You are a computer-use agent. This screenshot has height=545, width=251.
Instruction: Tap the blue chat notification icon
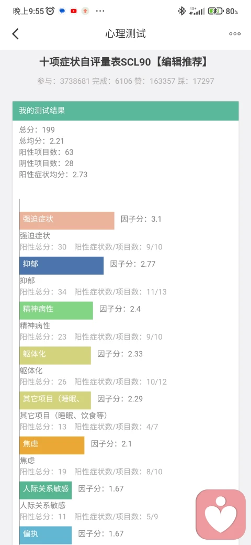62,11
